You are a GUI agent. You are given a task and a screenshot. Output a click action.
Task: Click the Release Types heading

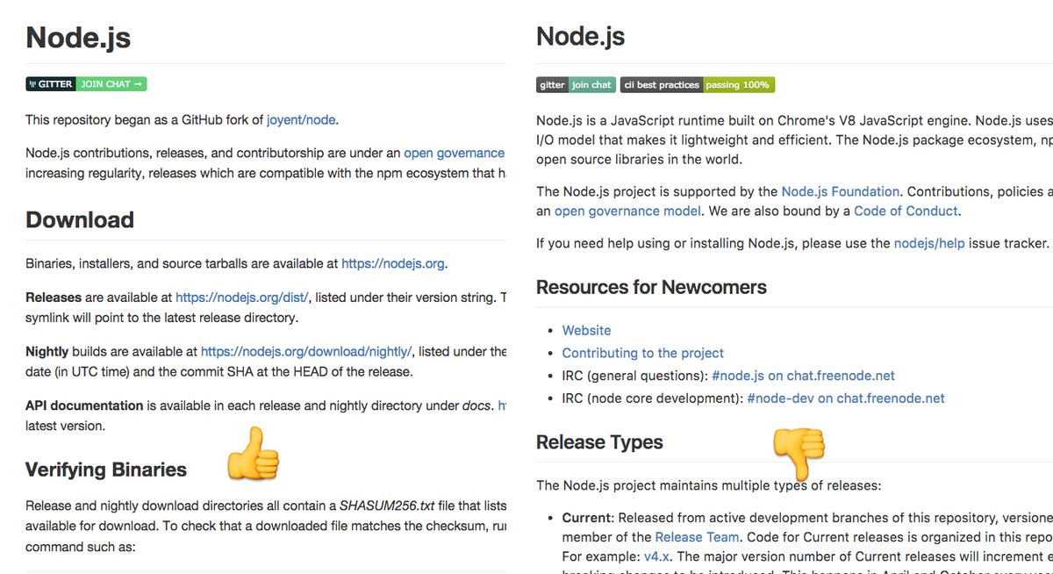click(x=599, y=442)
